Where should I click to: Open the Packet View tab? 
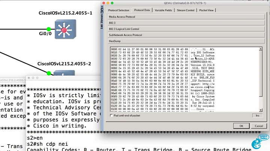click(206, 10)
